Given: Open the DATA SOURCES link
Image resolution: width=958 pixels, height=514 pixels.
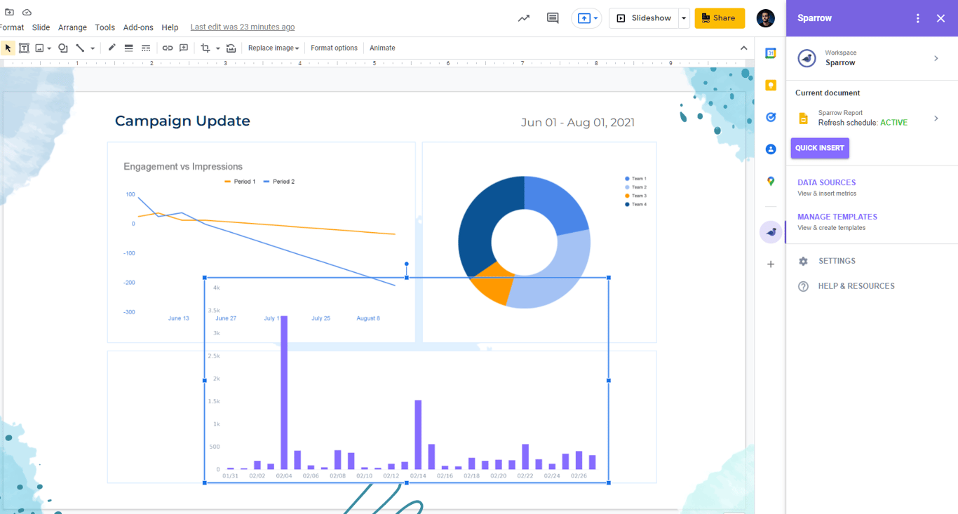Looking at the screenshot, I should [x=826, y=182].
